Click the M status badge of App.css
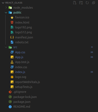The height and width of the screenshot is (112, 98). (92, 52)
